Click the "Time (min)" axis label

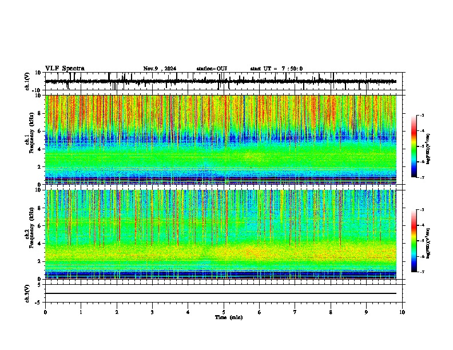pyautogui.click(x=229, y=317)
